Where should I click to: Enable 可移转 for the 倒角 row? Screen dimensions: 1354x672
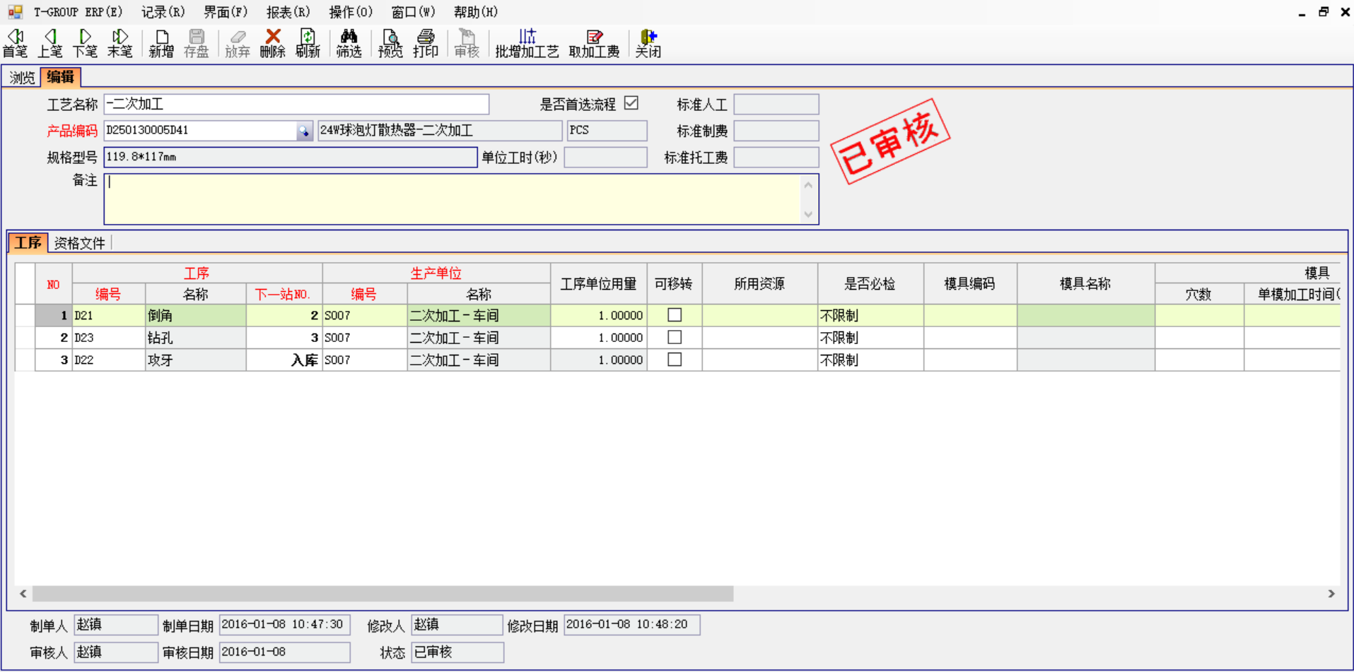(x=675, y=314)
